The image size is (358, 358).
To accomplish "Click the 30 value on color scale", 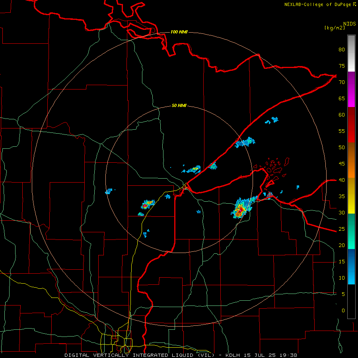I will (342, 212).
